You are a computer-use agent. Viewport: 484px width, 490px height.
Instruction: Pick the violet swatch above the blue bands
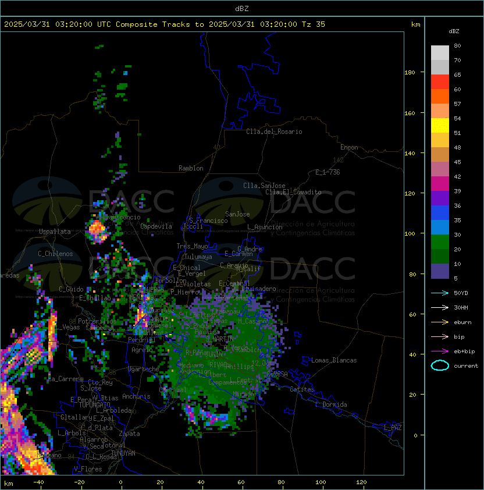click(440, 198)
